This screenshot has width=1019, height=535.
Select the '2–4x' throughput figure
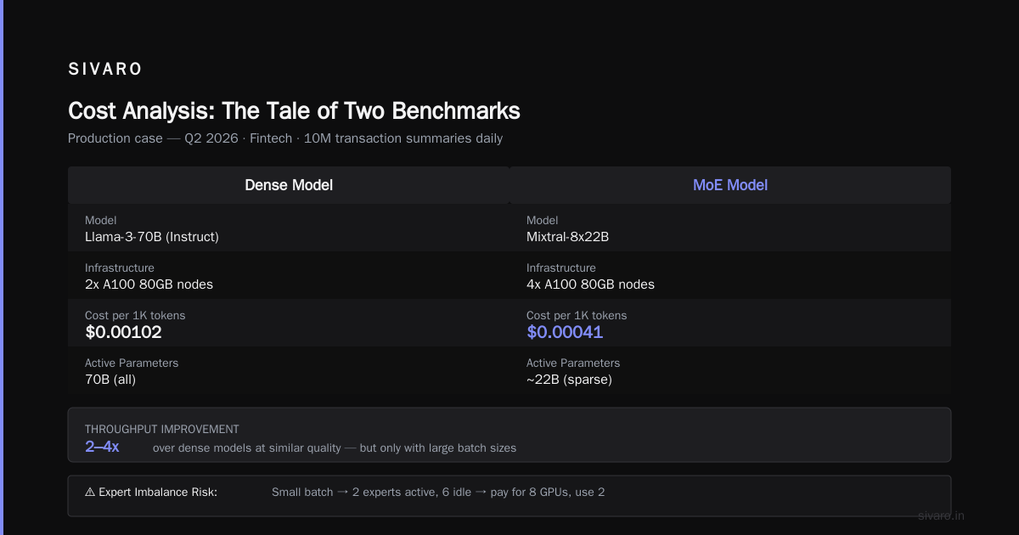click(102, 447)
